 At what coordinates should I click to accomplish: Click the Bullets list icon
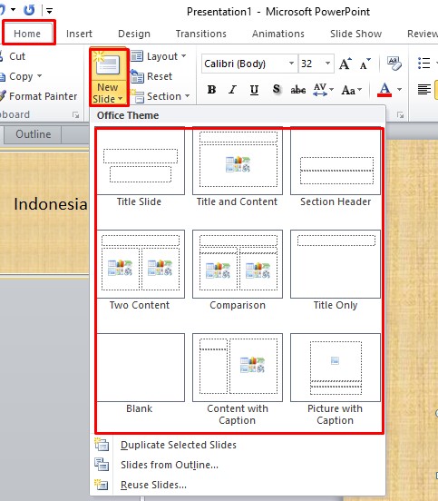point(424,63)
